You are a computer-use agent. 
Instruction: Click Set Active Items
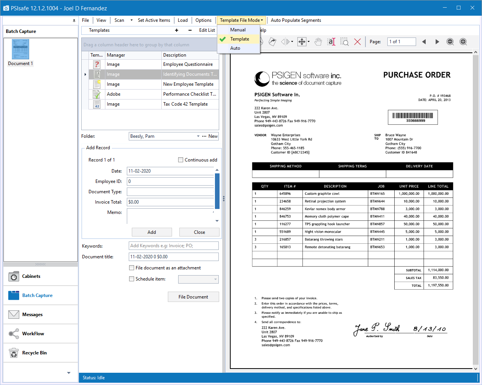pos(154,20)
